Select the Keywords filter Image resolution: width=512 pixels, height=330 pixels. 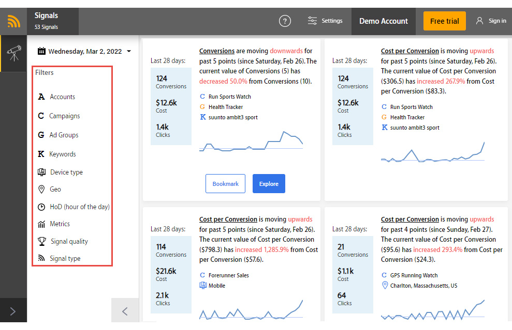62,154
